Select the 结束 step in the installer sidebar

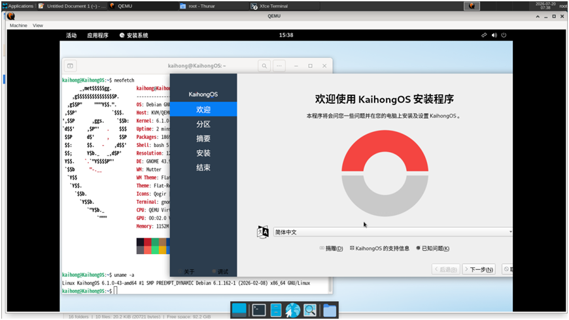[x=203, y=167]
